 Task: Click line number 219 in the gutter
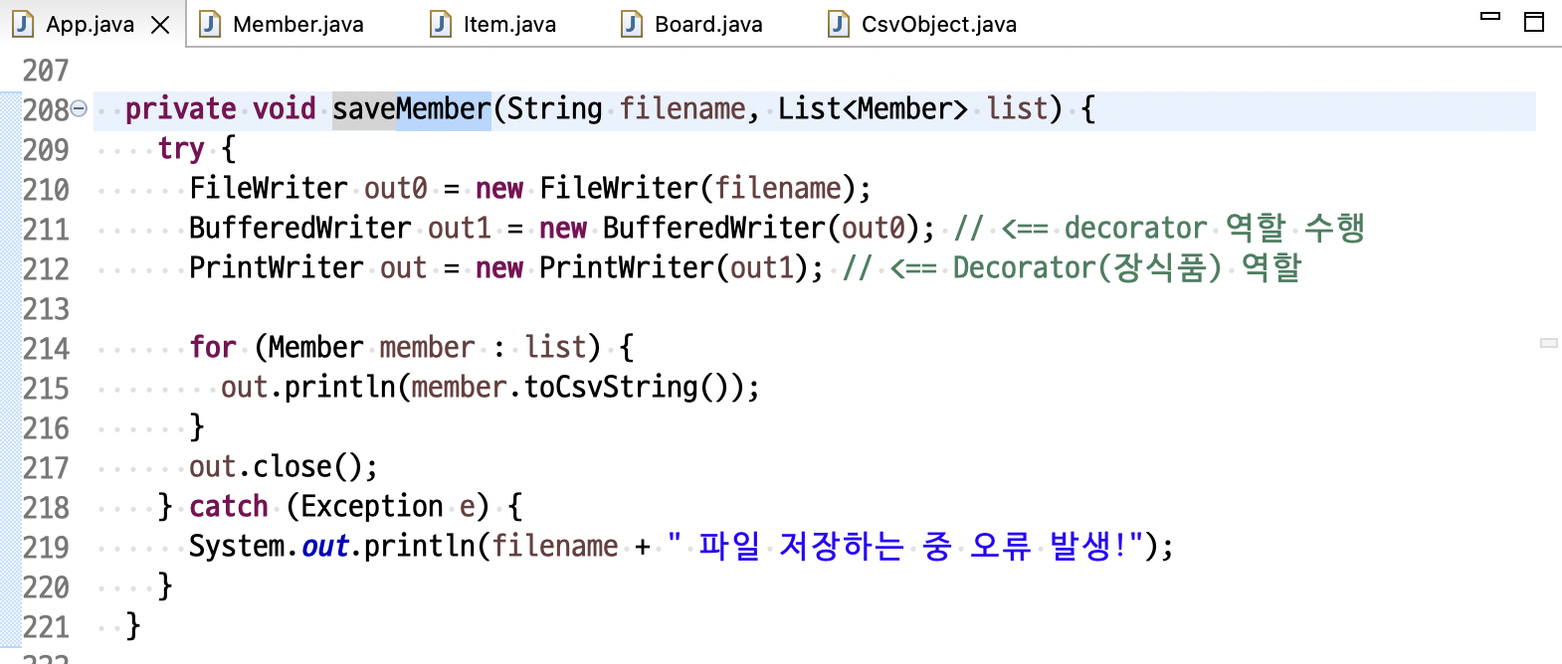46,548
